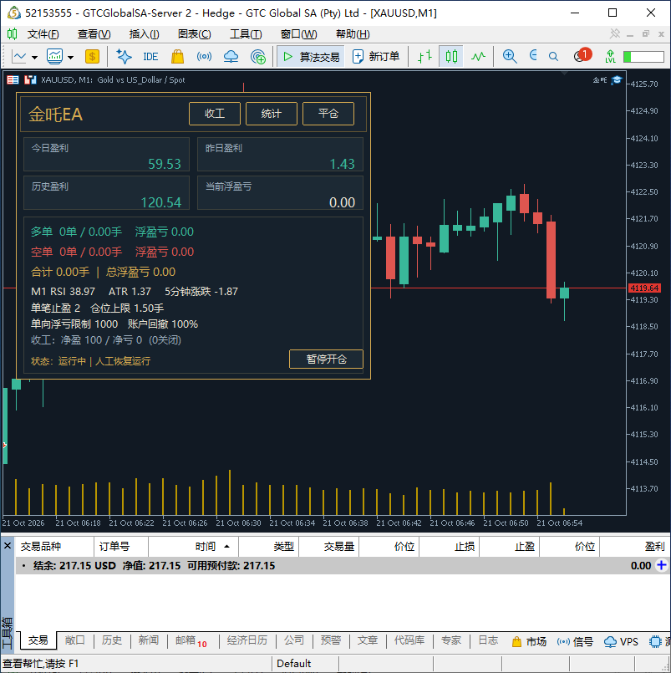
Task: Open the 图表(C) menu
Action: point(195,34)
